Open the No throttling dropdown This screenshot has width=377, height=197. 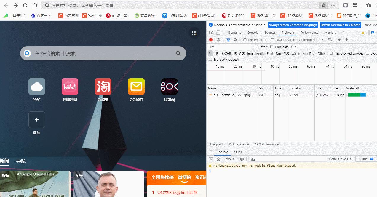click(311, 40)
